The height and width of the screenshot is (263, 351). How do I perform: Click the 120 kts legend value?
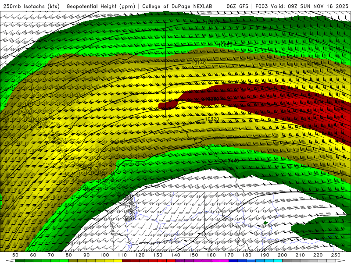coord(140,255)
